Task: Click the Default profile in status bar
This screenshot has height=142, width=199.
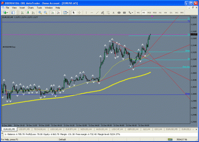Action: coord(62,139)
